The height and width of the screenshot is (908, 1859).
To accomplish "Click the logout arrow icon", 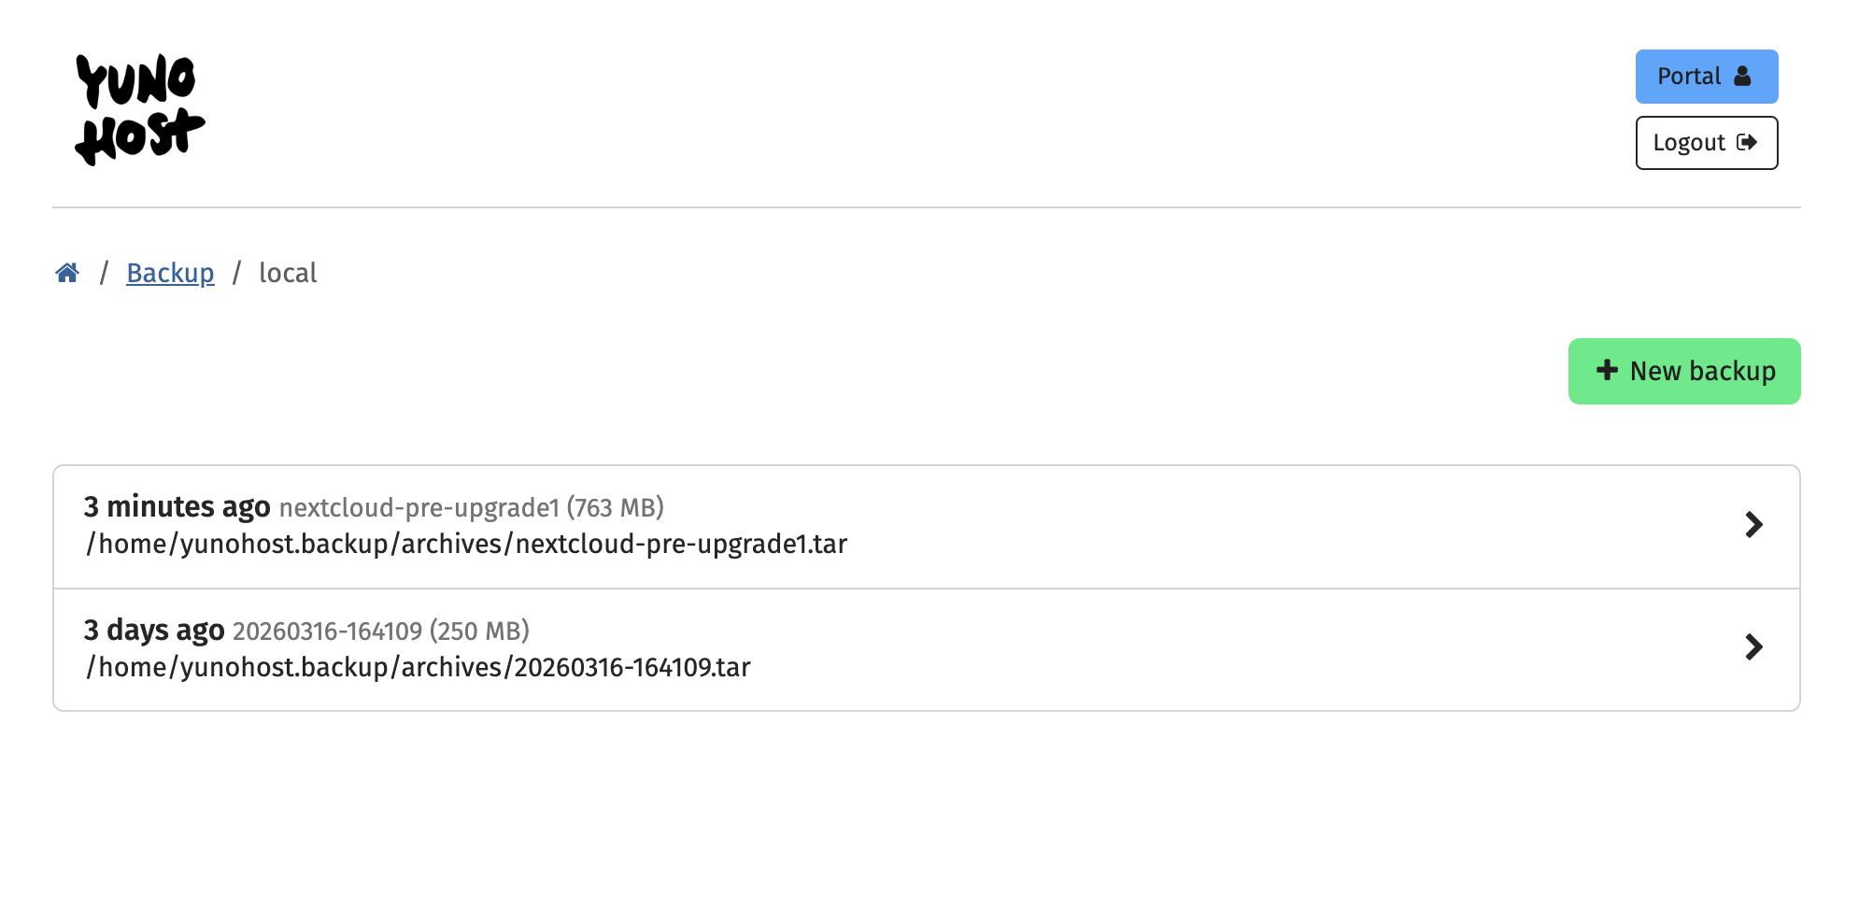I will pos(1749,142).
